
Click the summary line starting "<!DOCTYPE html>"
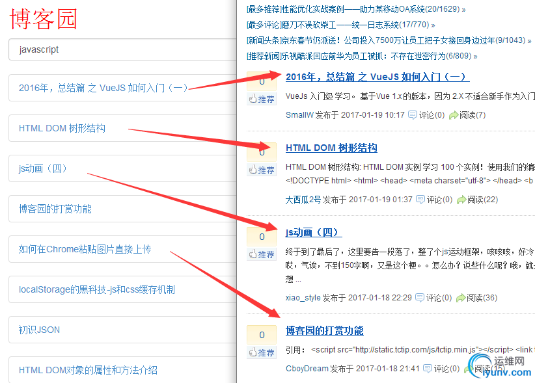coord(409,181)
